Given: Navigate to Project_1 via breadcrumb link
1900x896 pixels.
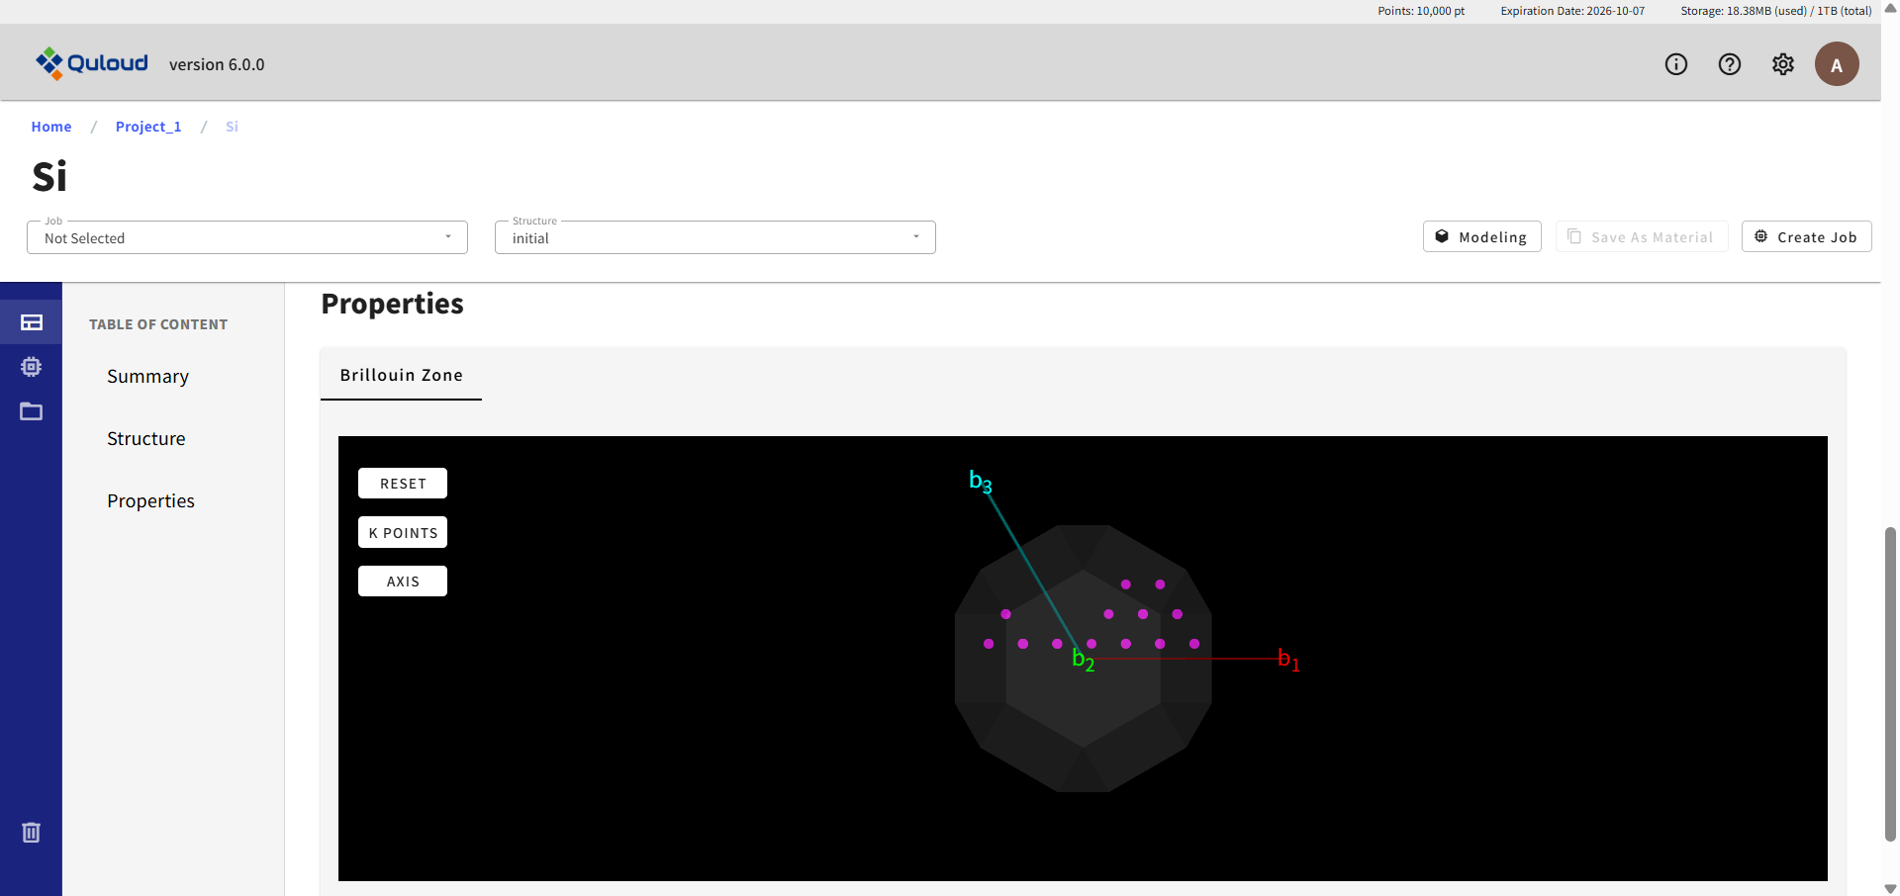Looking at the screenshot, I should 147,127.
